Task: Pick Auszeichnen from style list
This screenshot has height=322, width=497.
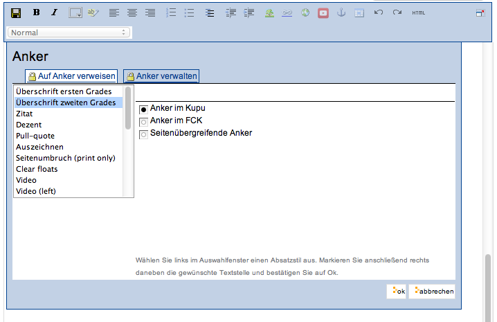Action: click(x=69, y=147)
